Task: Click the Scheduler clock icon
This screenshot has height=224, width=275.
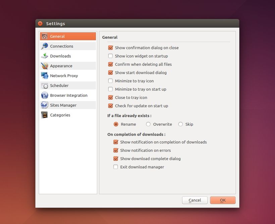Action: pos(45,85)
